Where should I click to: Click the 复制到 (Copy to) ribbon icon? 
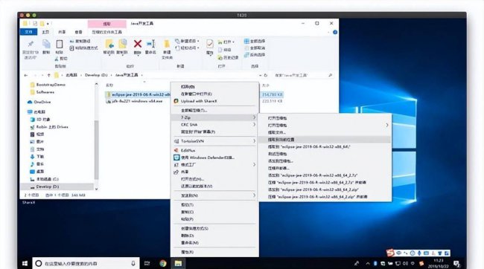[x=122, y=44]
